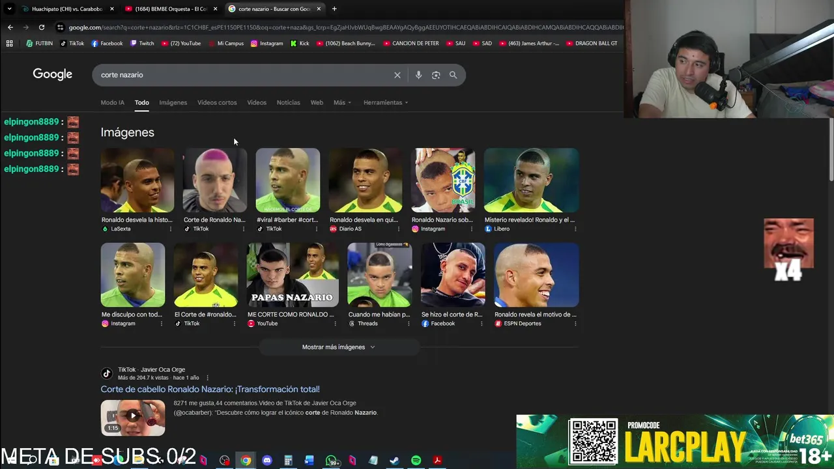Click 'Ronaldo revela el motivo de' caption
Screen dimensions: 834x469
(535, 315)
